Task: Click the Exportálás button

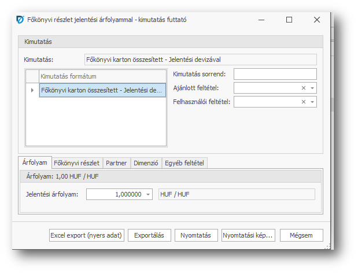Action: [x=149, y=235]
